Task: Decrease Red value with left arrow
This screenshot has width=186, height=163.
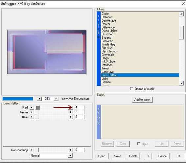Action: pyautogui.click(x=32, y=107)
